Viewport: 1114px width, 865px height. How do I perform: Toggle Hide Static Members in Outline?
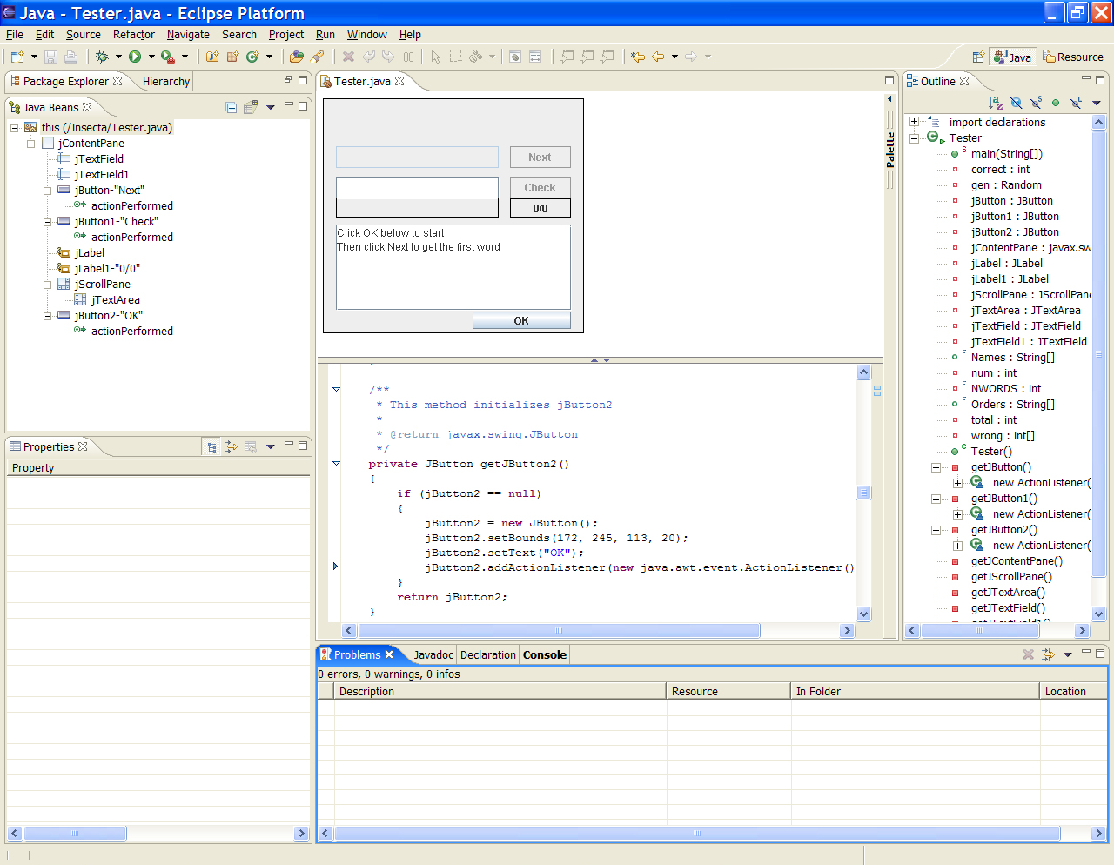(x=1036, y=103)
